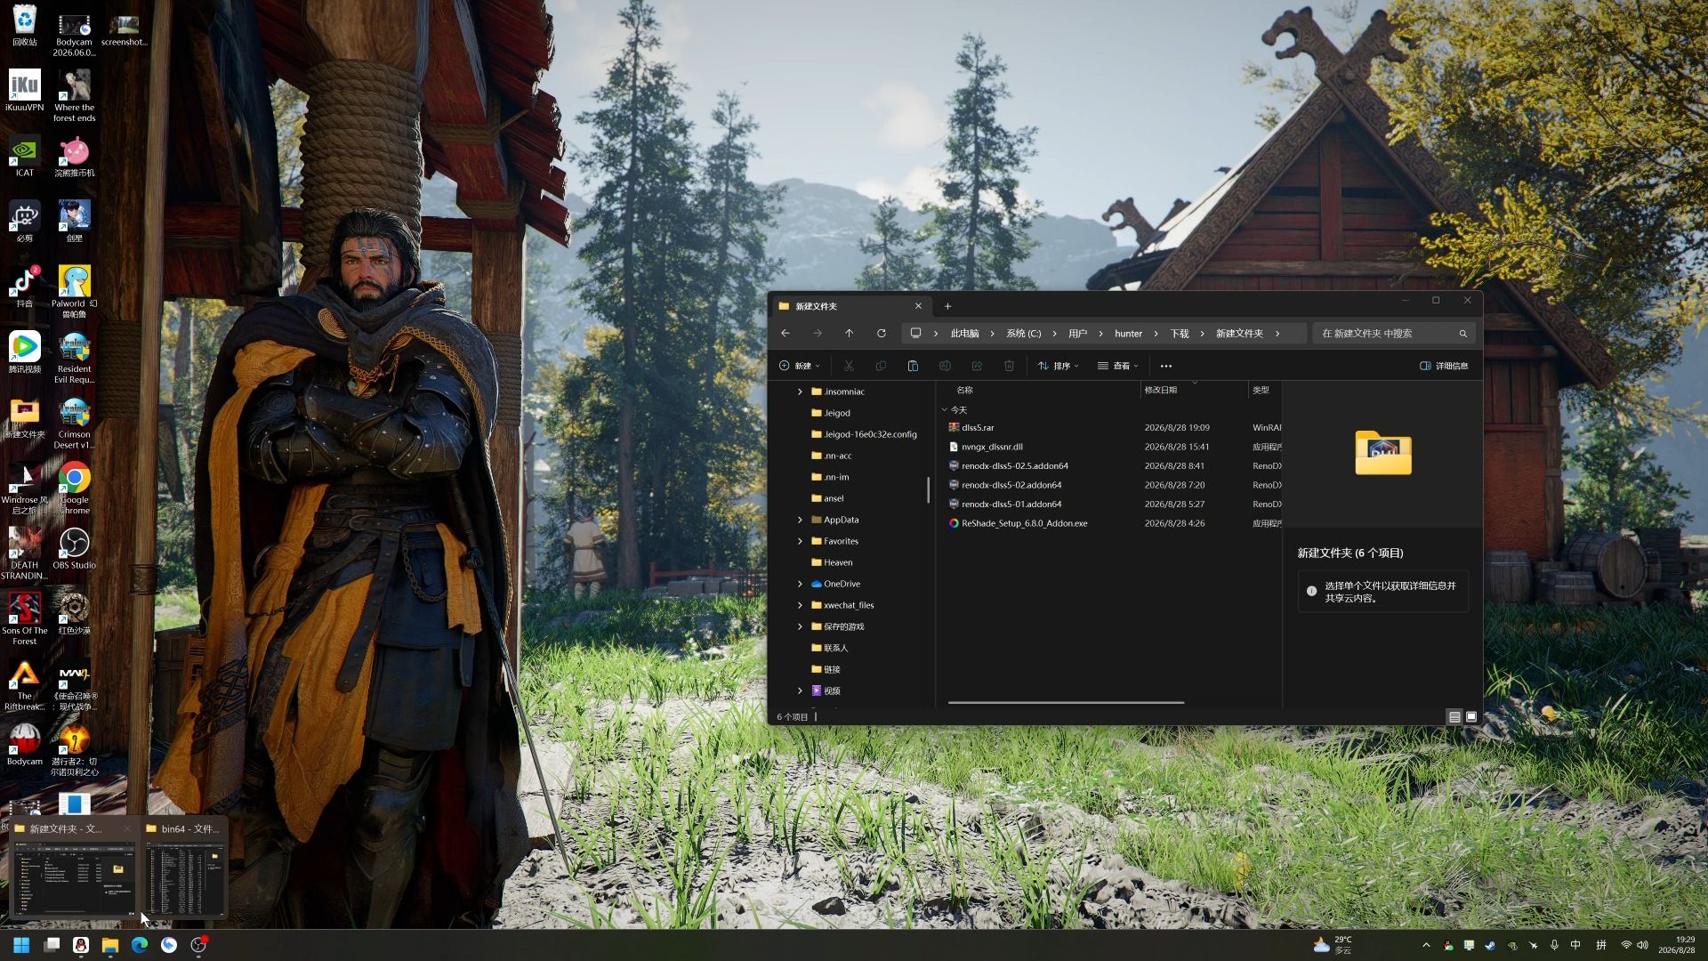This screenshot has width=1708, height=961.
Task: Navigate to hunter breadcrumb
Action: pos(1128,334)
